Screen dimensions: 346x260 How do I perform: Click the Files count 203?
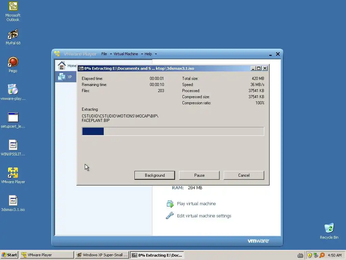tap(161, 91)
